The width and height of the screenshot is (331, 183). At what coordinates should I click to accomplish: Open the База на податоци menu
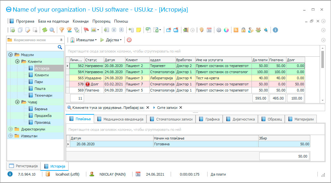pos(53,21)
